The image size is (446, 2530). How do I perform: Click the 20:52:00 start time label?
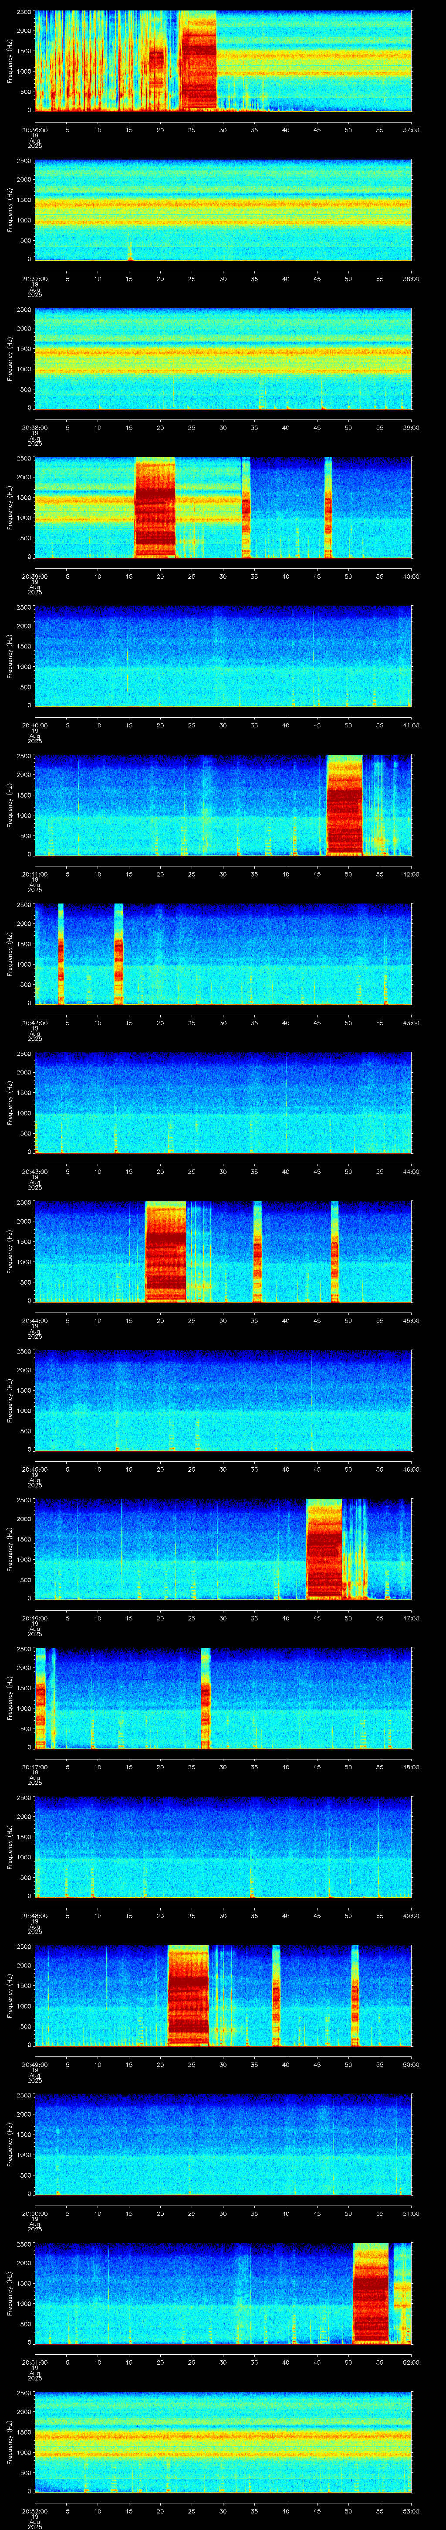point(34,2510)
